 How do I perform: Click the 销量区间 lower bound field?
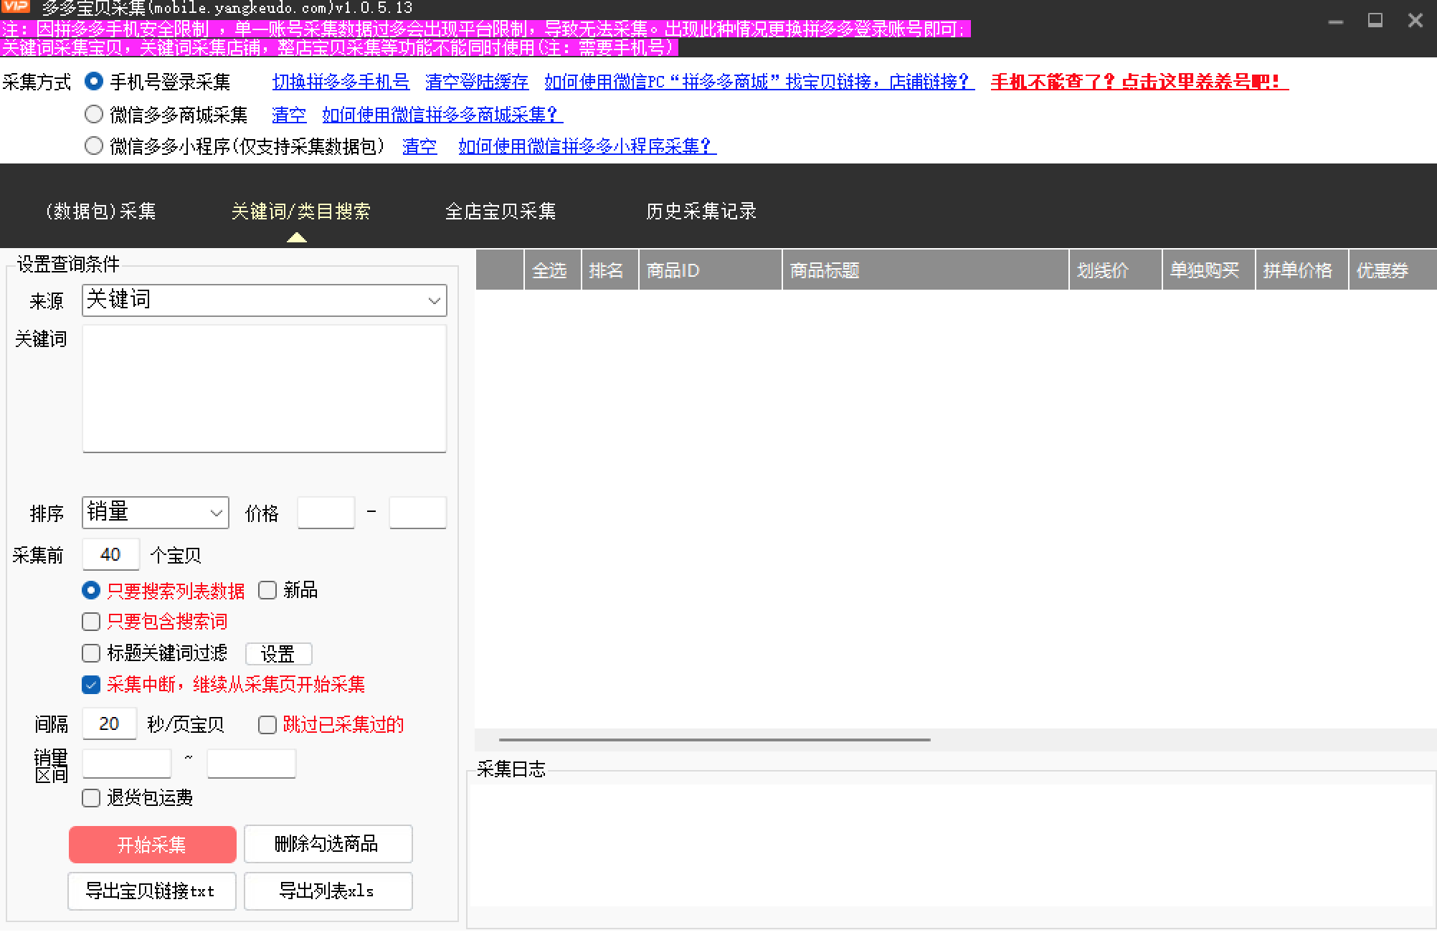click(x=127, y=764)
